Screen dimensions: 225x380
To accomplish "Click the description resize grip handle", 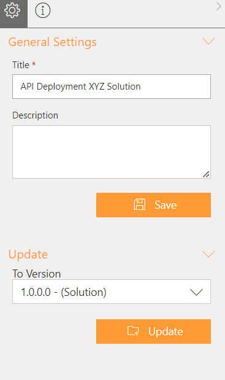I will pyautogui.click(x=206, y=174).
